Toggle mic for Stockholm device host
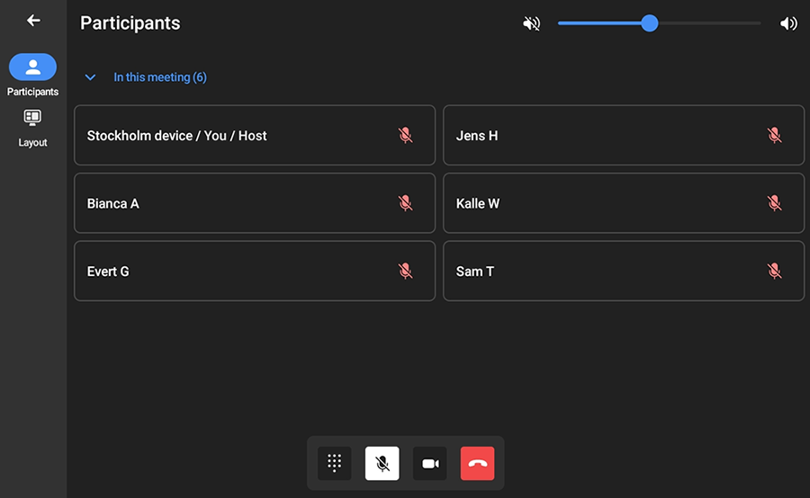 (405, 136)
